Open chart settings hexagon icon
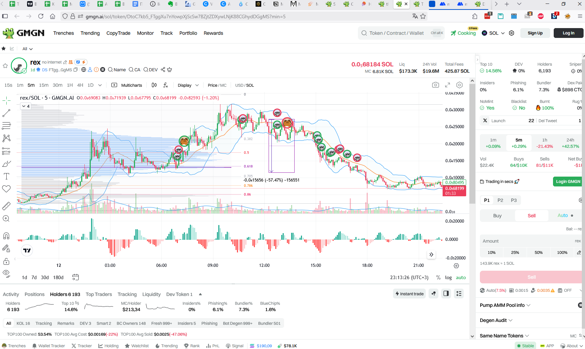585x349 pixels. (x=459, y=85)
